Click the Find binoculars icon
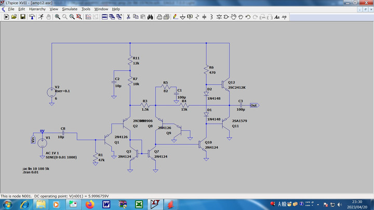Screen dimensions: 374x210 pos(150,17)
